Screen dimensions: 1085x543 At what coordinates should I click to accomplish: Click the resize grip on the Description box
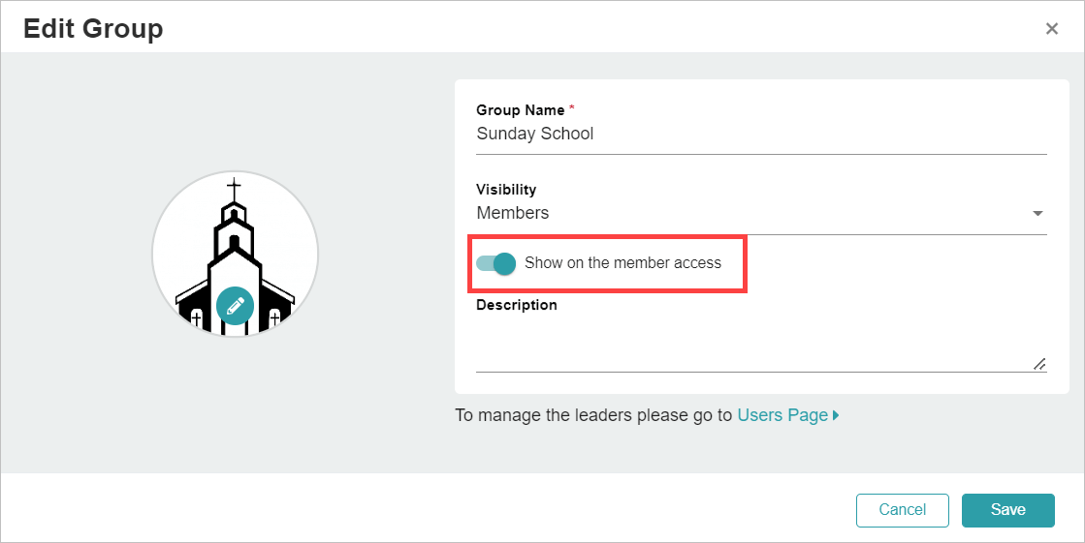tap(1039, 364)
